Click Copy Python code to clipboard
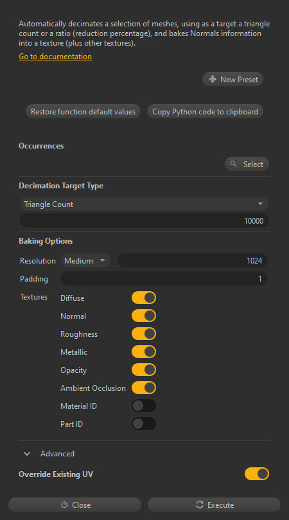 205,111
